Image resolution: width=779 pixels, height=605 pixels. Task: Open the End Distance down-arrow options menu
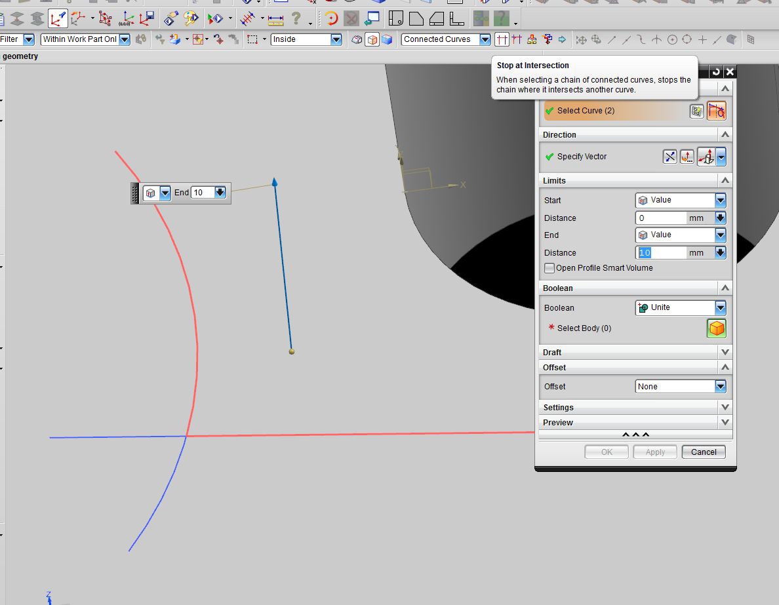tap(721, 253)
